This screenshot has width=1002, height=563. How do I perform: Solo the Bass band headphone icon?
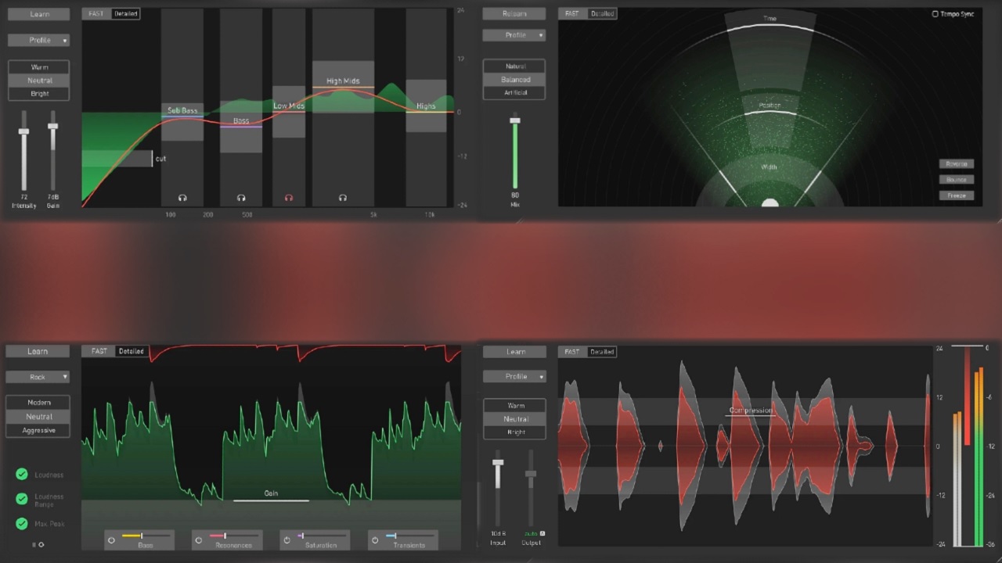(x=241, y=198)
